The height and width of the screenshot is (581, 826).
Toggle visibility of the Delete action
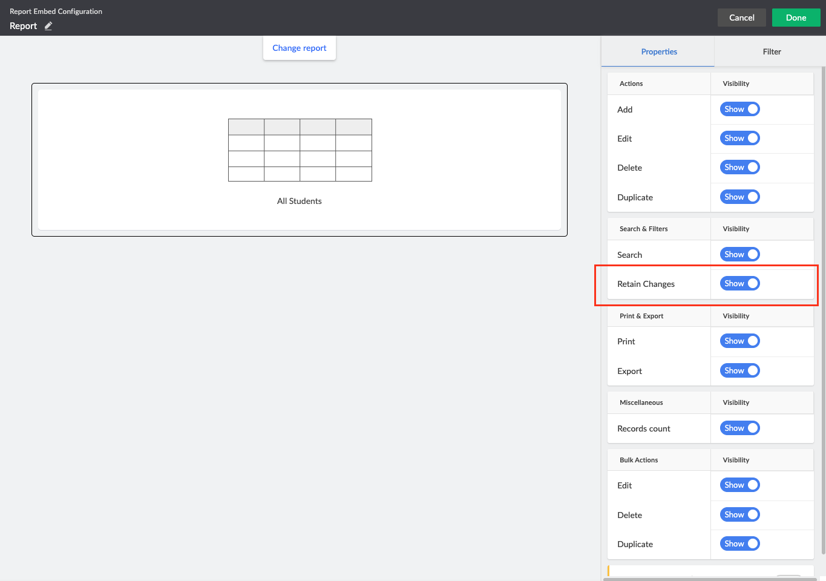[739, 167]
